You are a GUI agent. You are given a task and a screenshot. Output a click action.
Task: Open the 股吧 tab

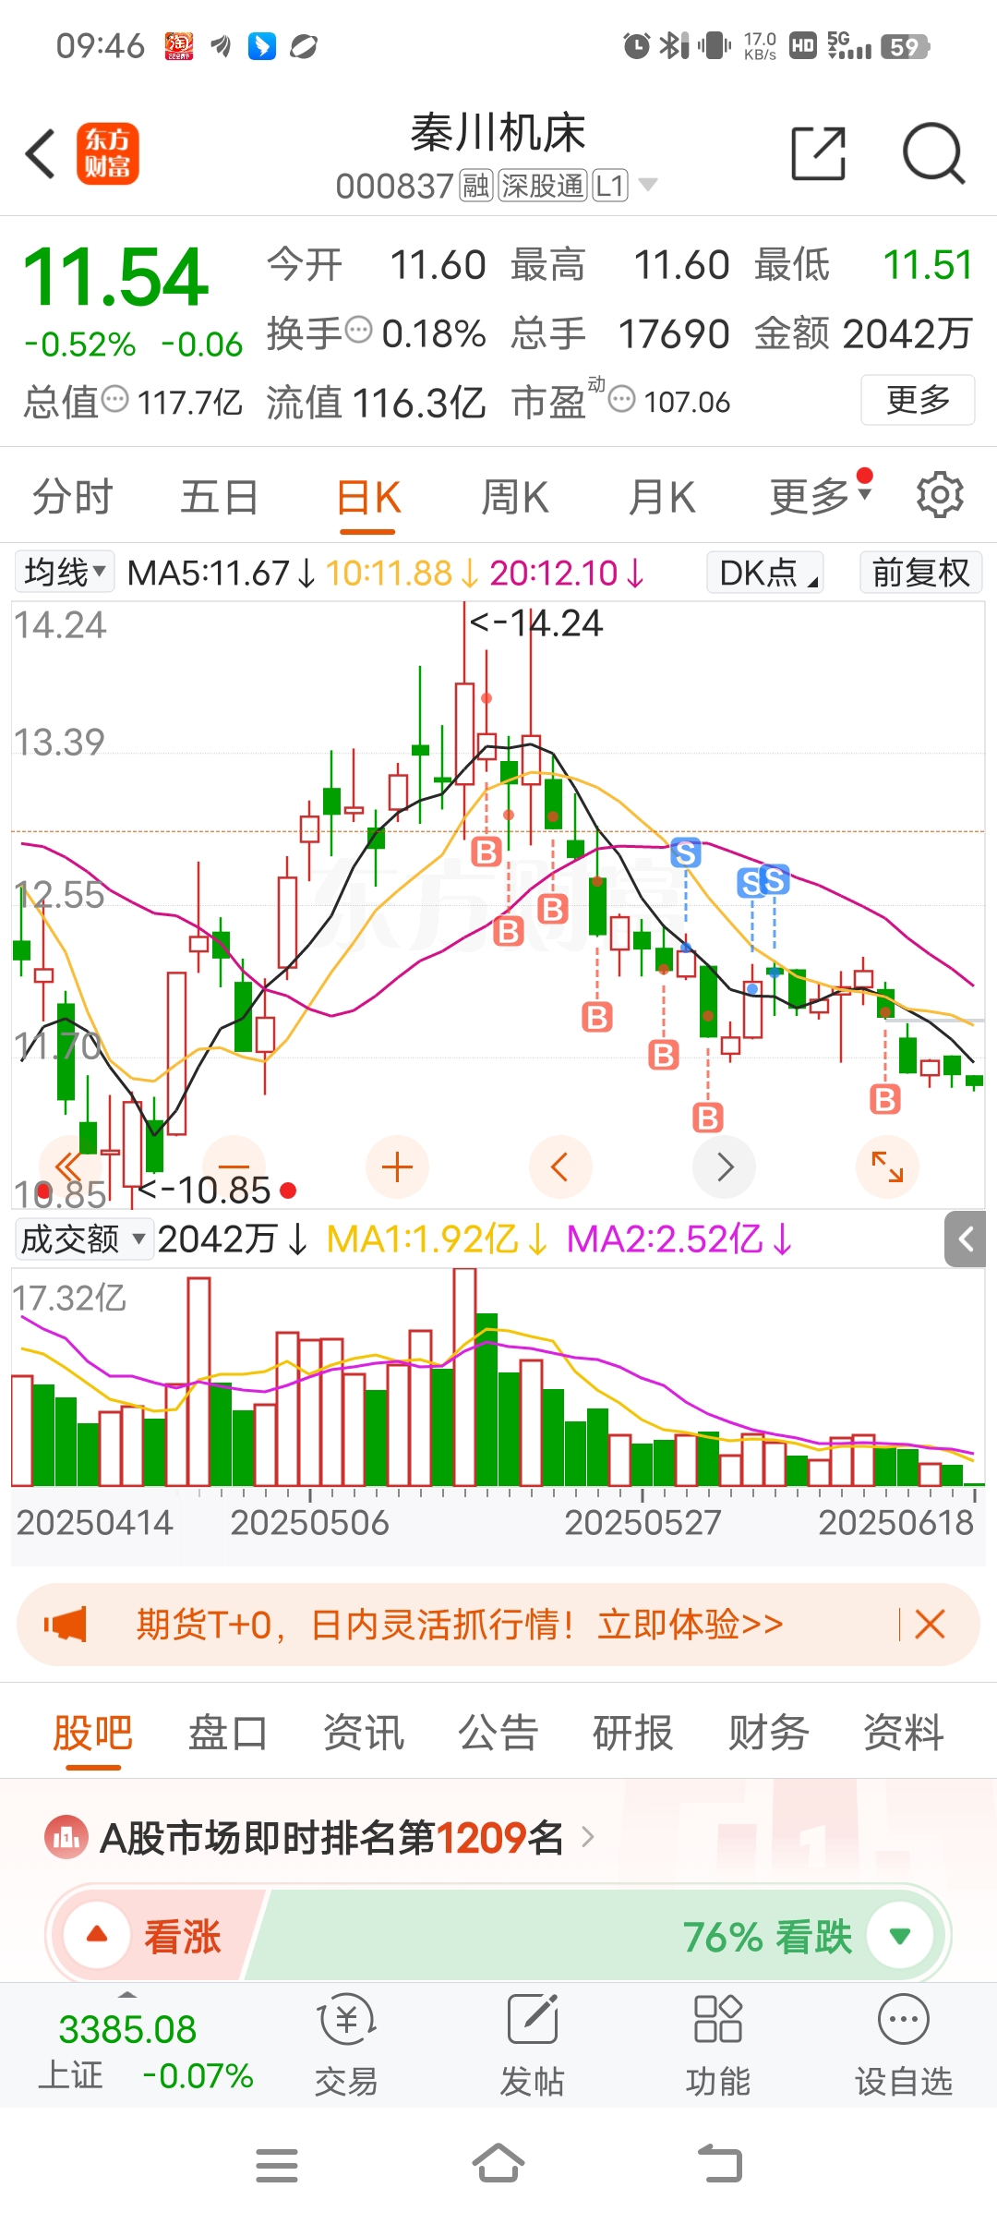[93, 1733]
